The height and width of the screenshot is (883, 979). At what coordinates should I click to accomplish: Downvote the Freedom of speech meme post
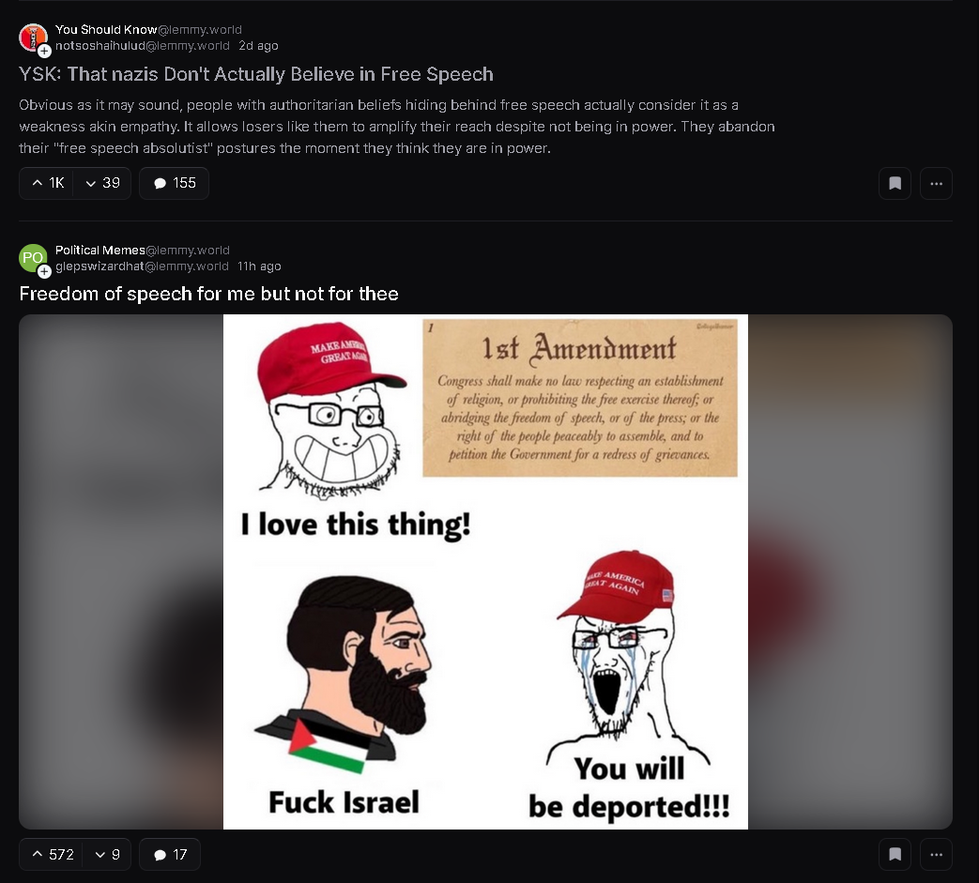tap(107, 854)
